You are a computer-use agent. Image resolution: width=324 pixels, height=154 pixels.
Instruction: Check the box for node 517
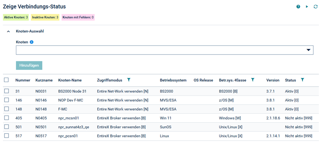(7, 136)
